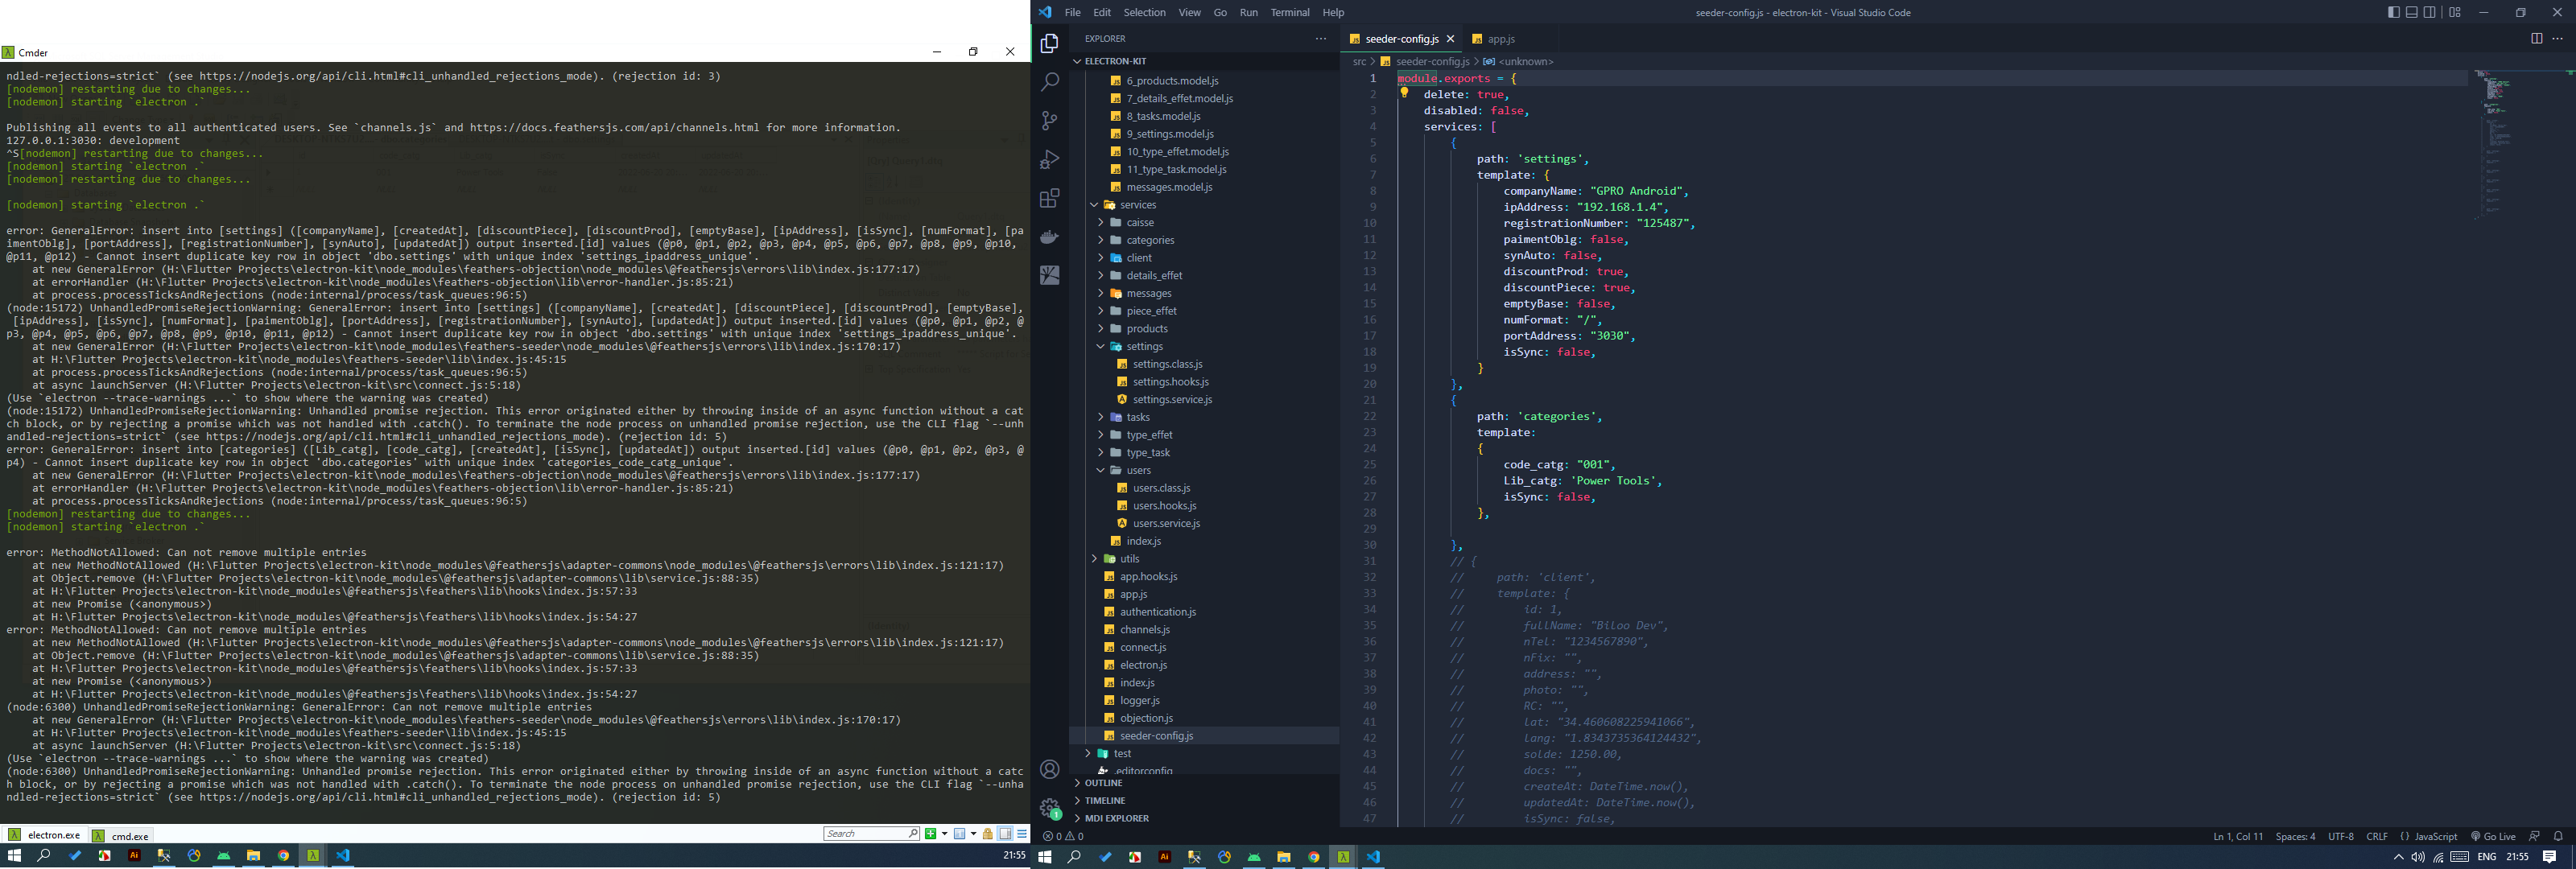Open the Search view in activity bar
This screenshot has width=2576, height=869.
coord(1049,82)
